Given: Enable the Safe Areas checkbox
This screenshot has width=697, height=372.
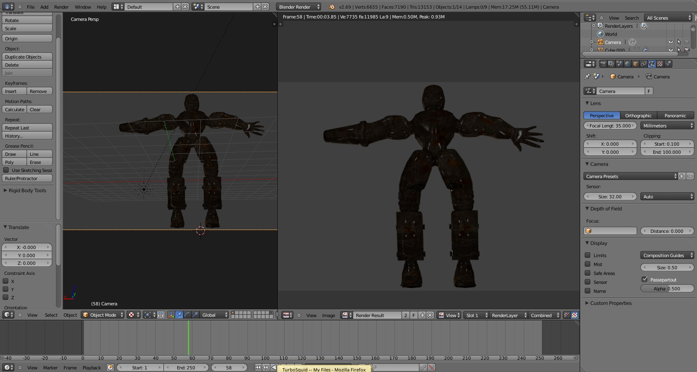Looking at the screenshot, I should [x=587, y=273].
